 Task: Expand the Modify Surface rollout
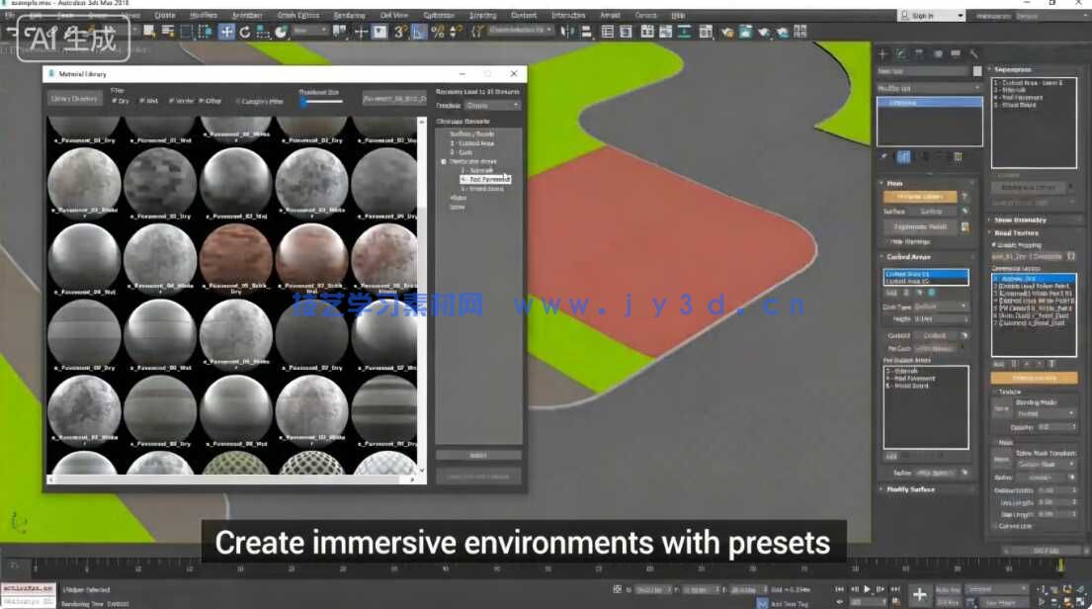click(x=910, y=489)
